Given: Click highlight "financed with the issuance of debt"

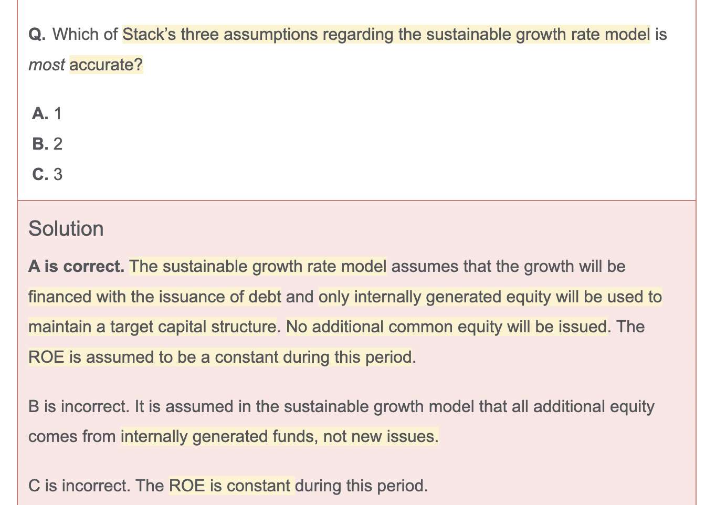Looking at the screenshot, I should (x=155, y=297).
